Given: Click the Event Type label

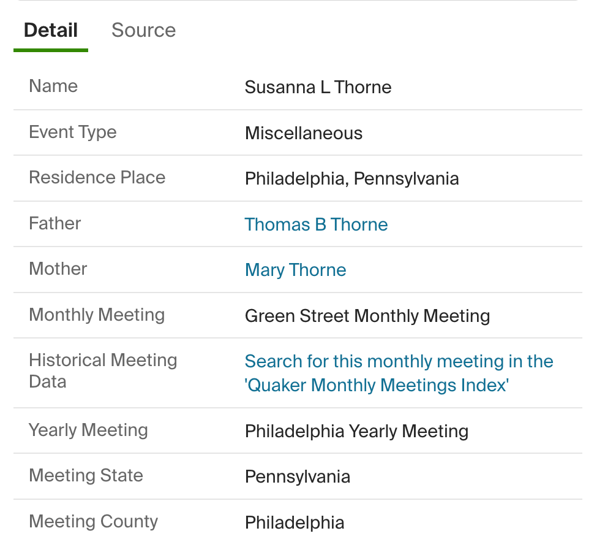Looking at the screenshot, I should 72,132.
